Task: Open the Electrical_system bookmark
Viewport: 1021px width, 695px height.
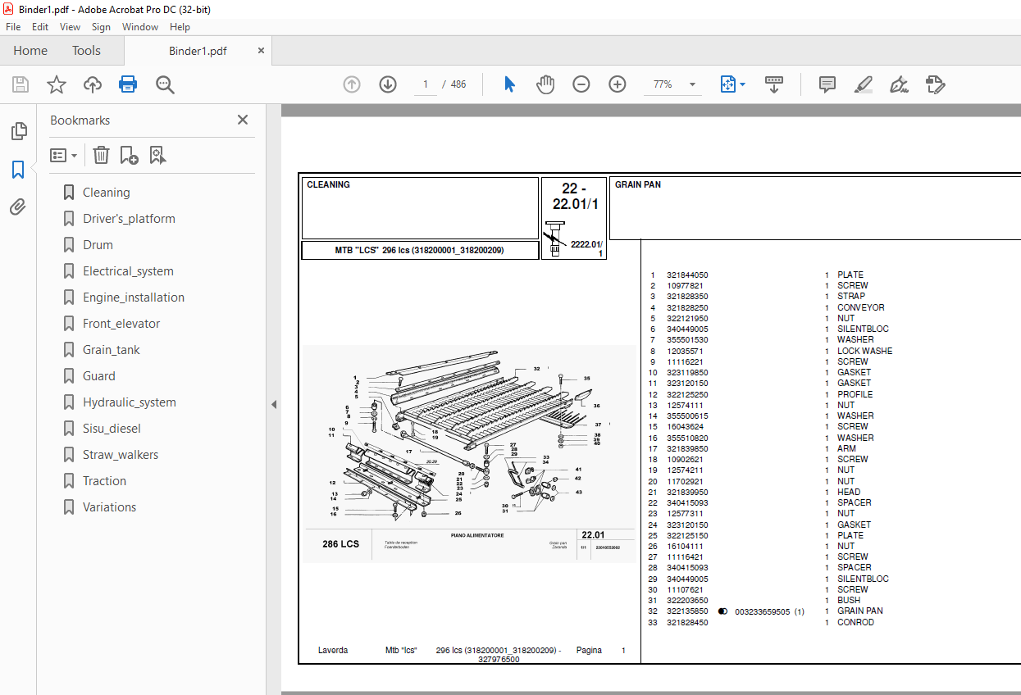Action: tap(128, 271)
